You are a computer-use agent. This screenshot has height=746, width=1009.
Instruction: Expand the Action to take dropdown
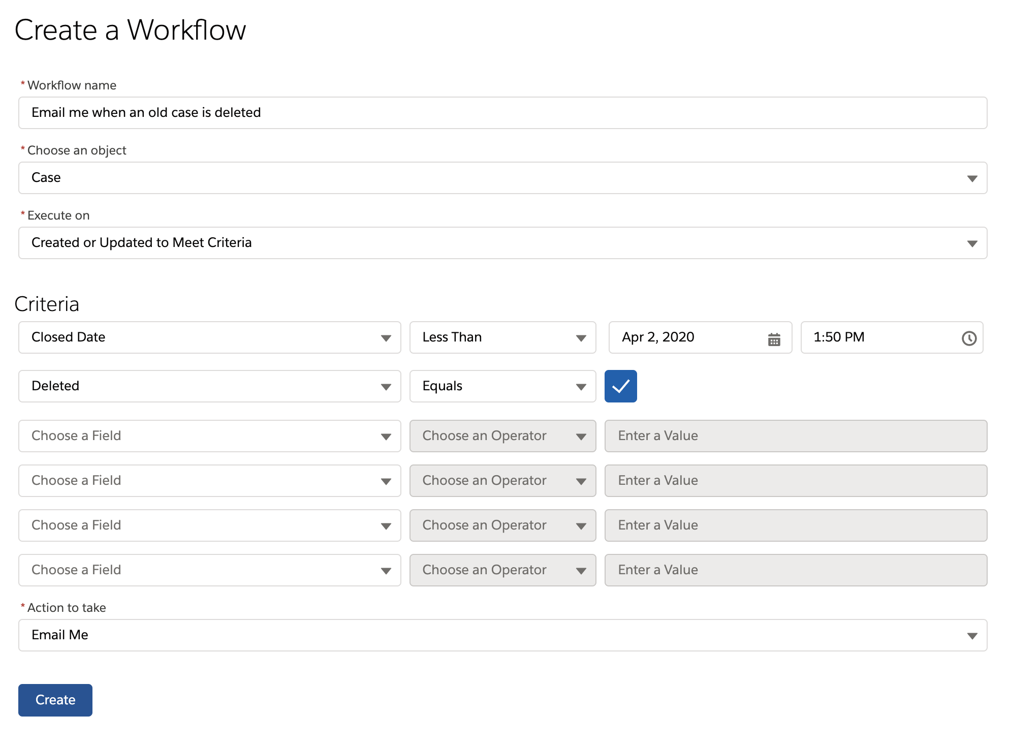pos(973,636)
